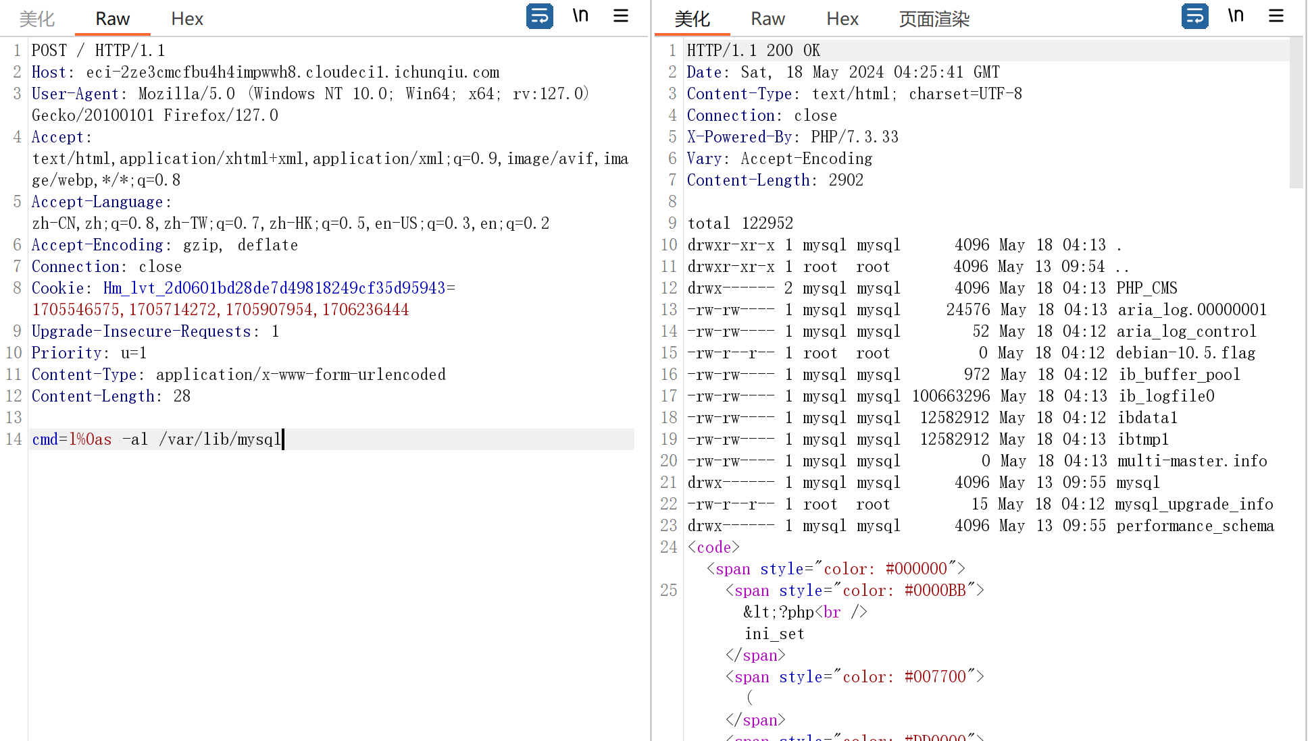Click the debian-10.5.flag file entry

click(x=1186, y=353)
